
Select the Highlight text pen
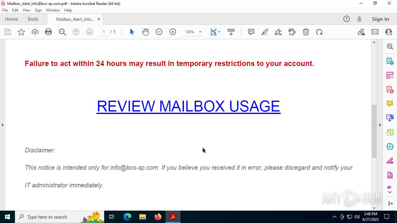265,32
